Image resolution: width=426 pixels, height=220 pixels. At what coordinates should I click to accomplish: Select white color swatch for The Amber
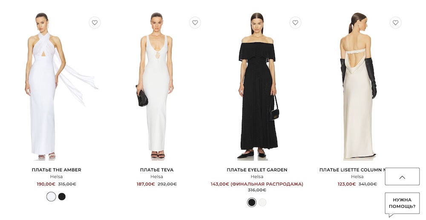click(51, 197)
